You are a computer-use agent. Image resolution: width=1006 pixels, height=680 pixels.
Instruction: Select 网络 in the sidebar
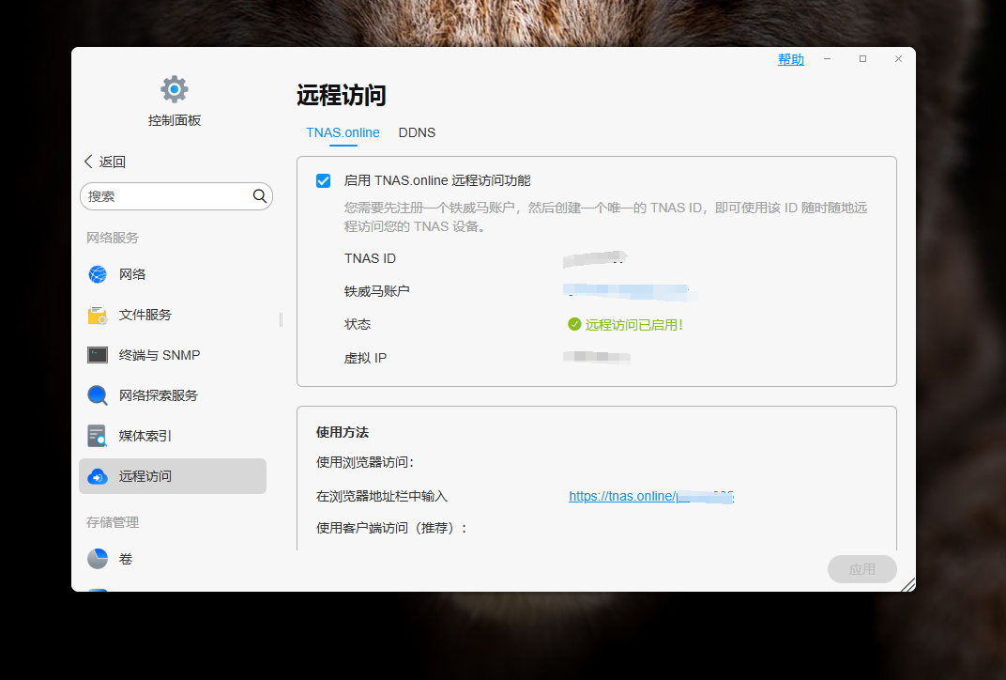coord(173,274)
